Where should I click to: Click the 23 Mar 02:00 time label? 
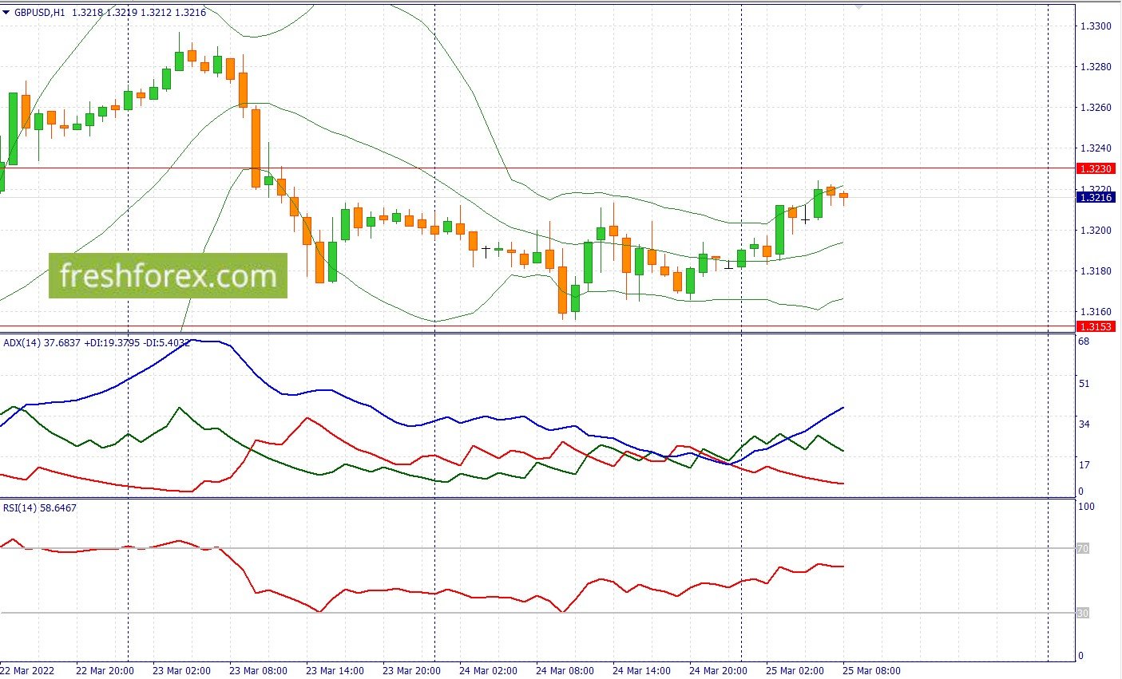point(181,670)
